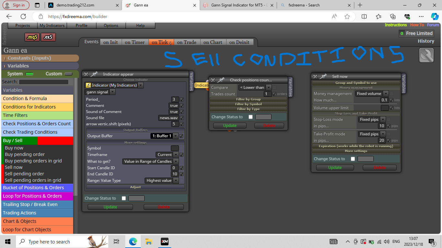The width and height of the screenshot is (442, 248).
Task: Open read aloud icon in address bar
Action: coord(334,16)
